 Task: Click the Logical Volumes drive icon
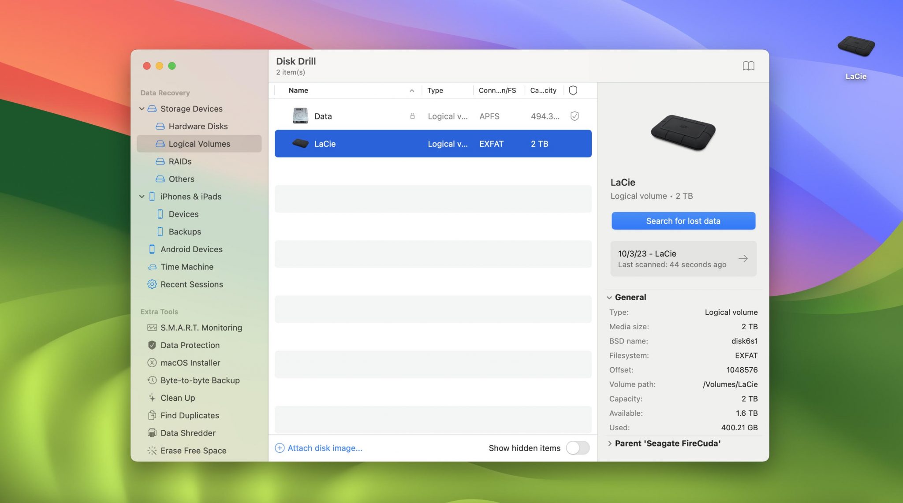click(x=160, y=144)
